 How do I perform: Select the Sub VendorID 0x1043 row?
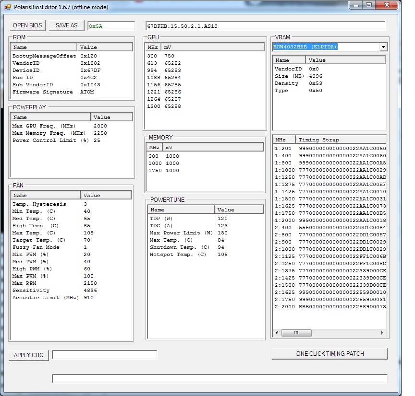[72, 85]
